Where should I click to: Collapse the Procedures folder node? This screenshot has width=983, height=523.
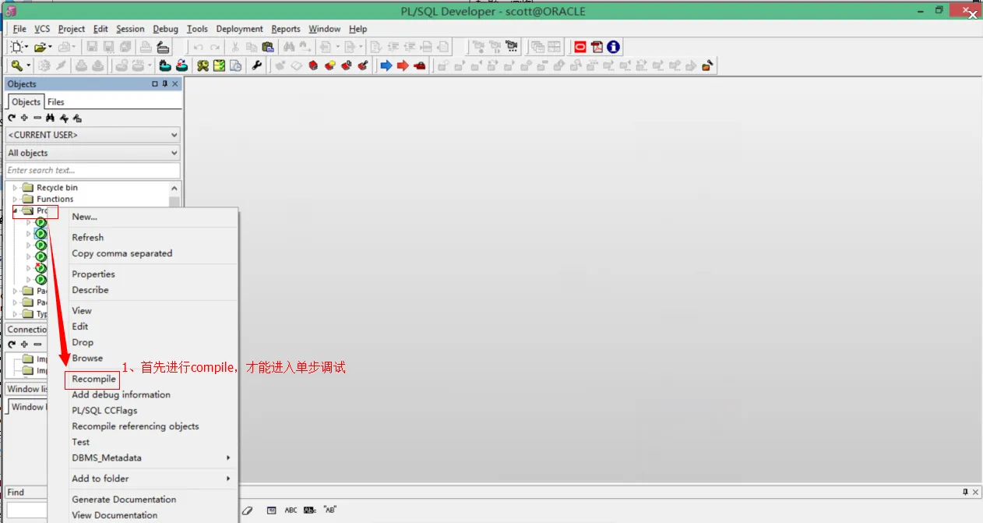coord(15,210)
